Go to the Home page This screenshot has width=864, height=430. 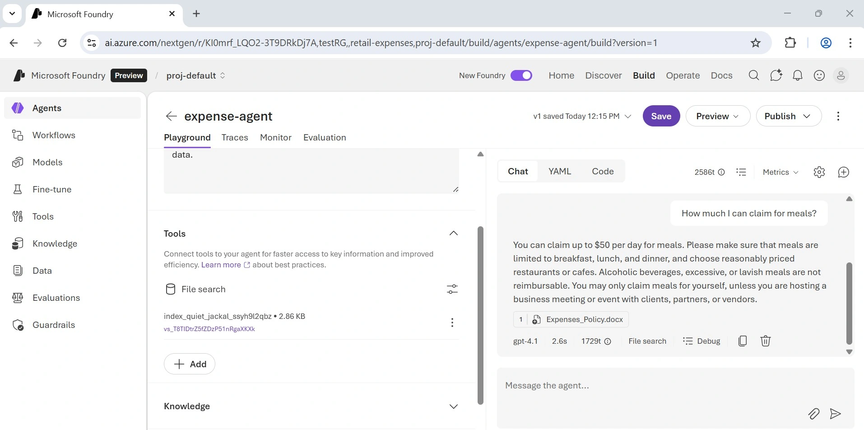pos(562,75)
